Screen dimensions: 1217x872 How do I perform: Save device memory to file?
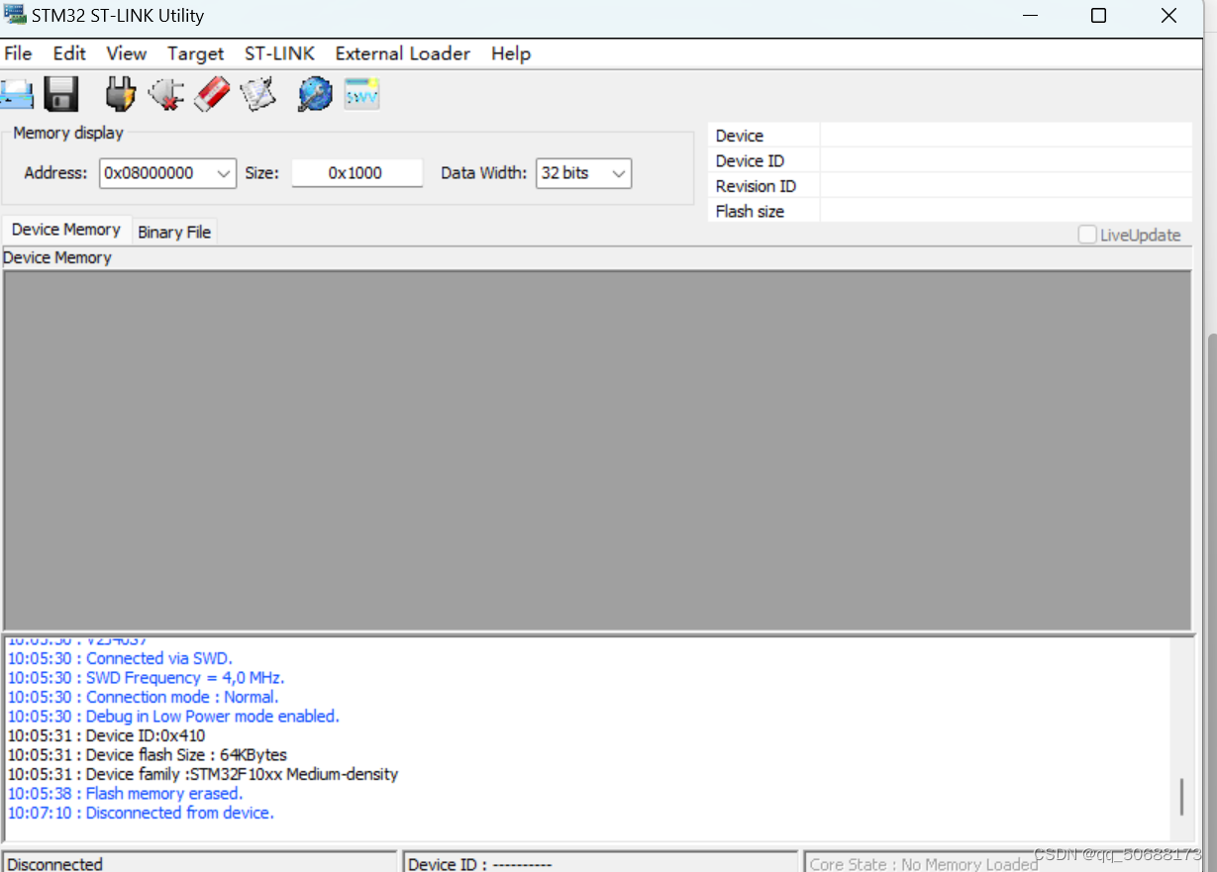60,92
